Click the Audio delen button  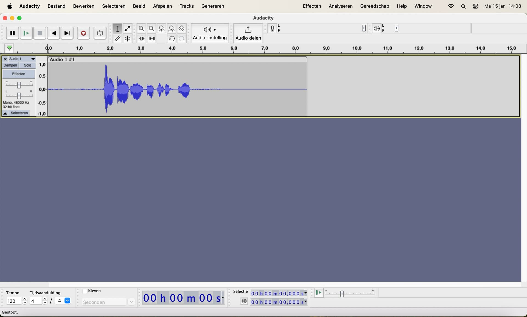coord(248,33)
